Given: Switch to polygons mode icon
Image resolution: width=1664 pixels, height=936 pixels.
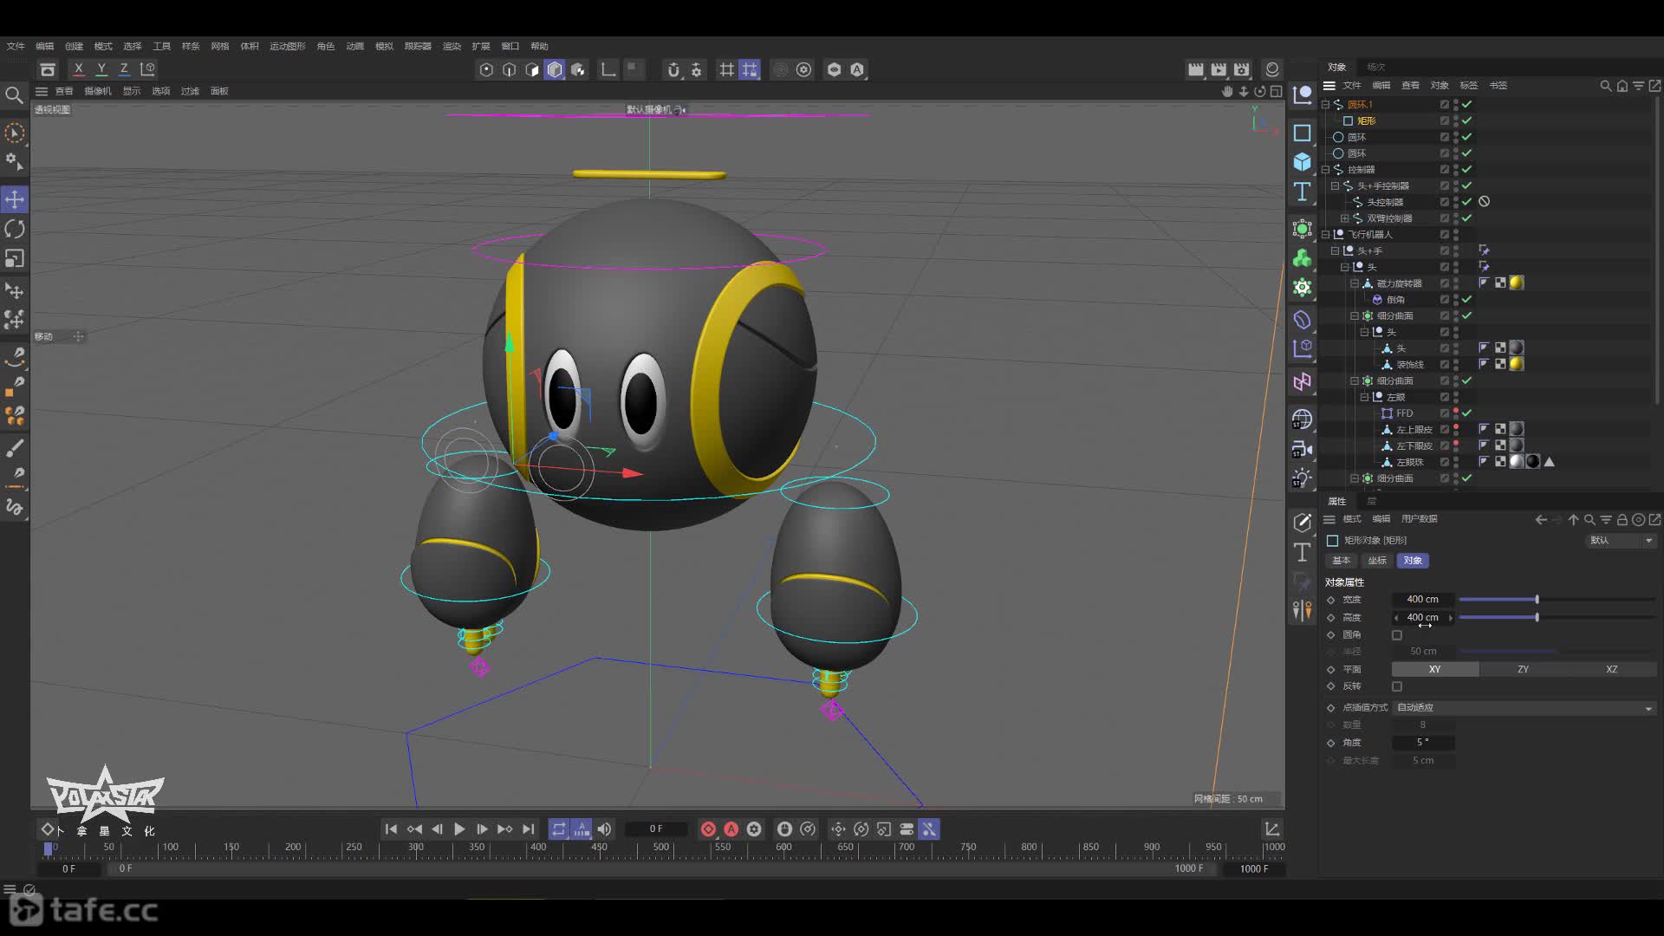Looking at the screenshot, I should (x=532, y=69).
